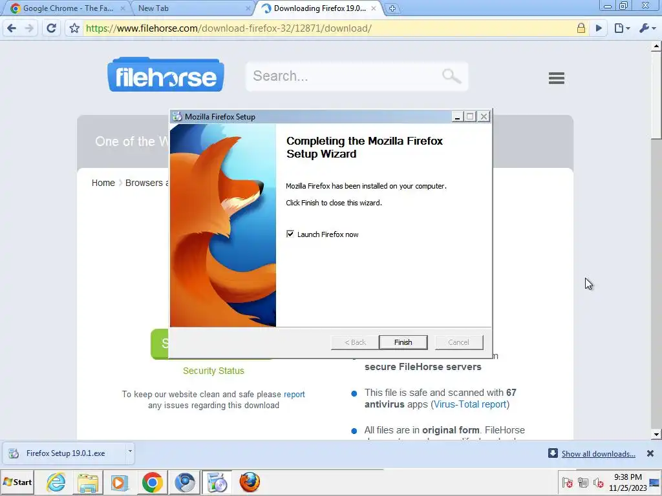Open the FileHorse hamburger menu
This screenshot has height=496, width=662.
(557, 78)
